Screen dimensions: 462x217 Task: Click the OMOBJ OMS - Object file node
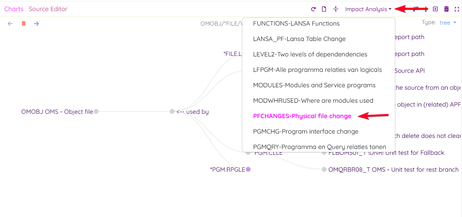96,111
